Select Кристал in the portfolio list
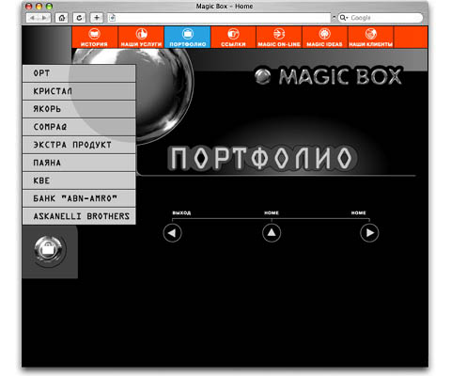The height and width of the screenshot is (376, 451). pyautogui.click(x=79, y=91)
